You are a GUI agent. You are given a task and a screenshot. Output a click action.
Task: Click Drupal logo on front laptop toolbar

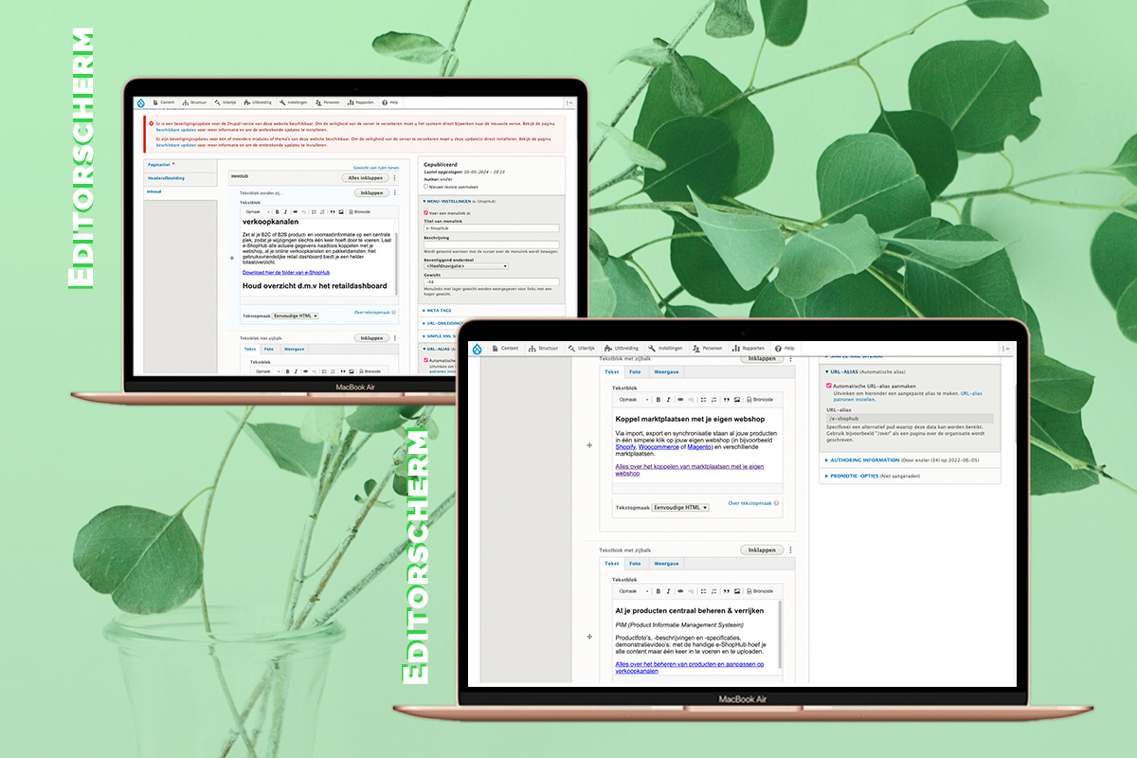tap(478, 349)
